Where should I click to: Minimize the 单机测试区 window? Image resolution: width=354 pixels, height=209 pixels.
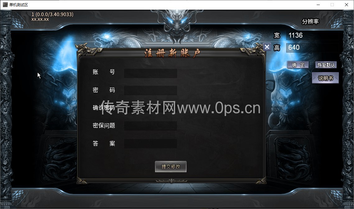click(x=318, y=5)
